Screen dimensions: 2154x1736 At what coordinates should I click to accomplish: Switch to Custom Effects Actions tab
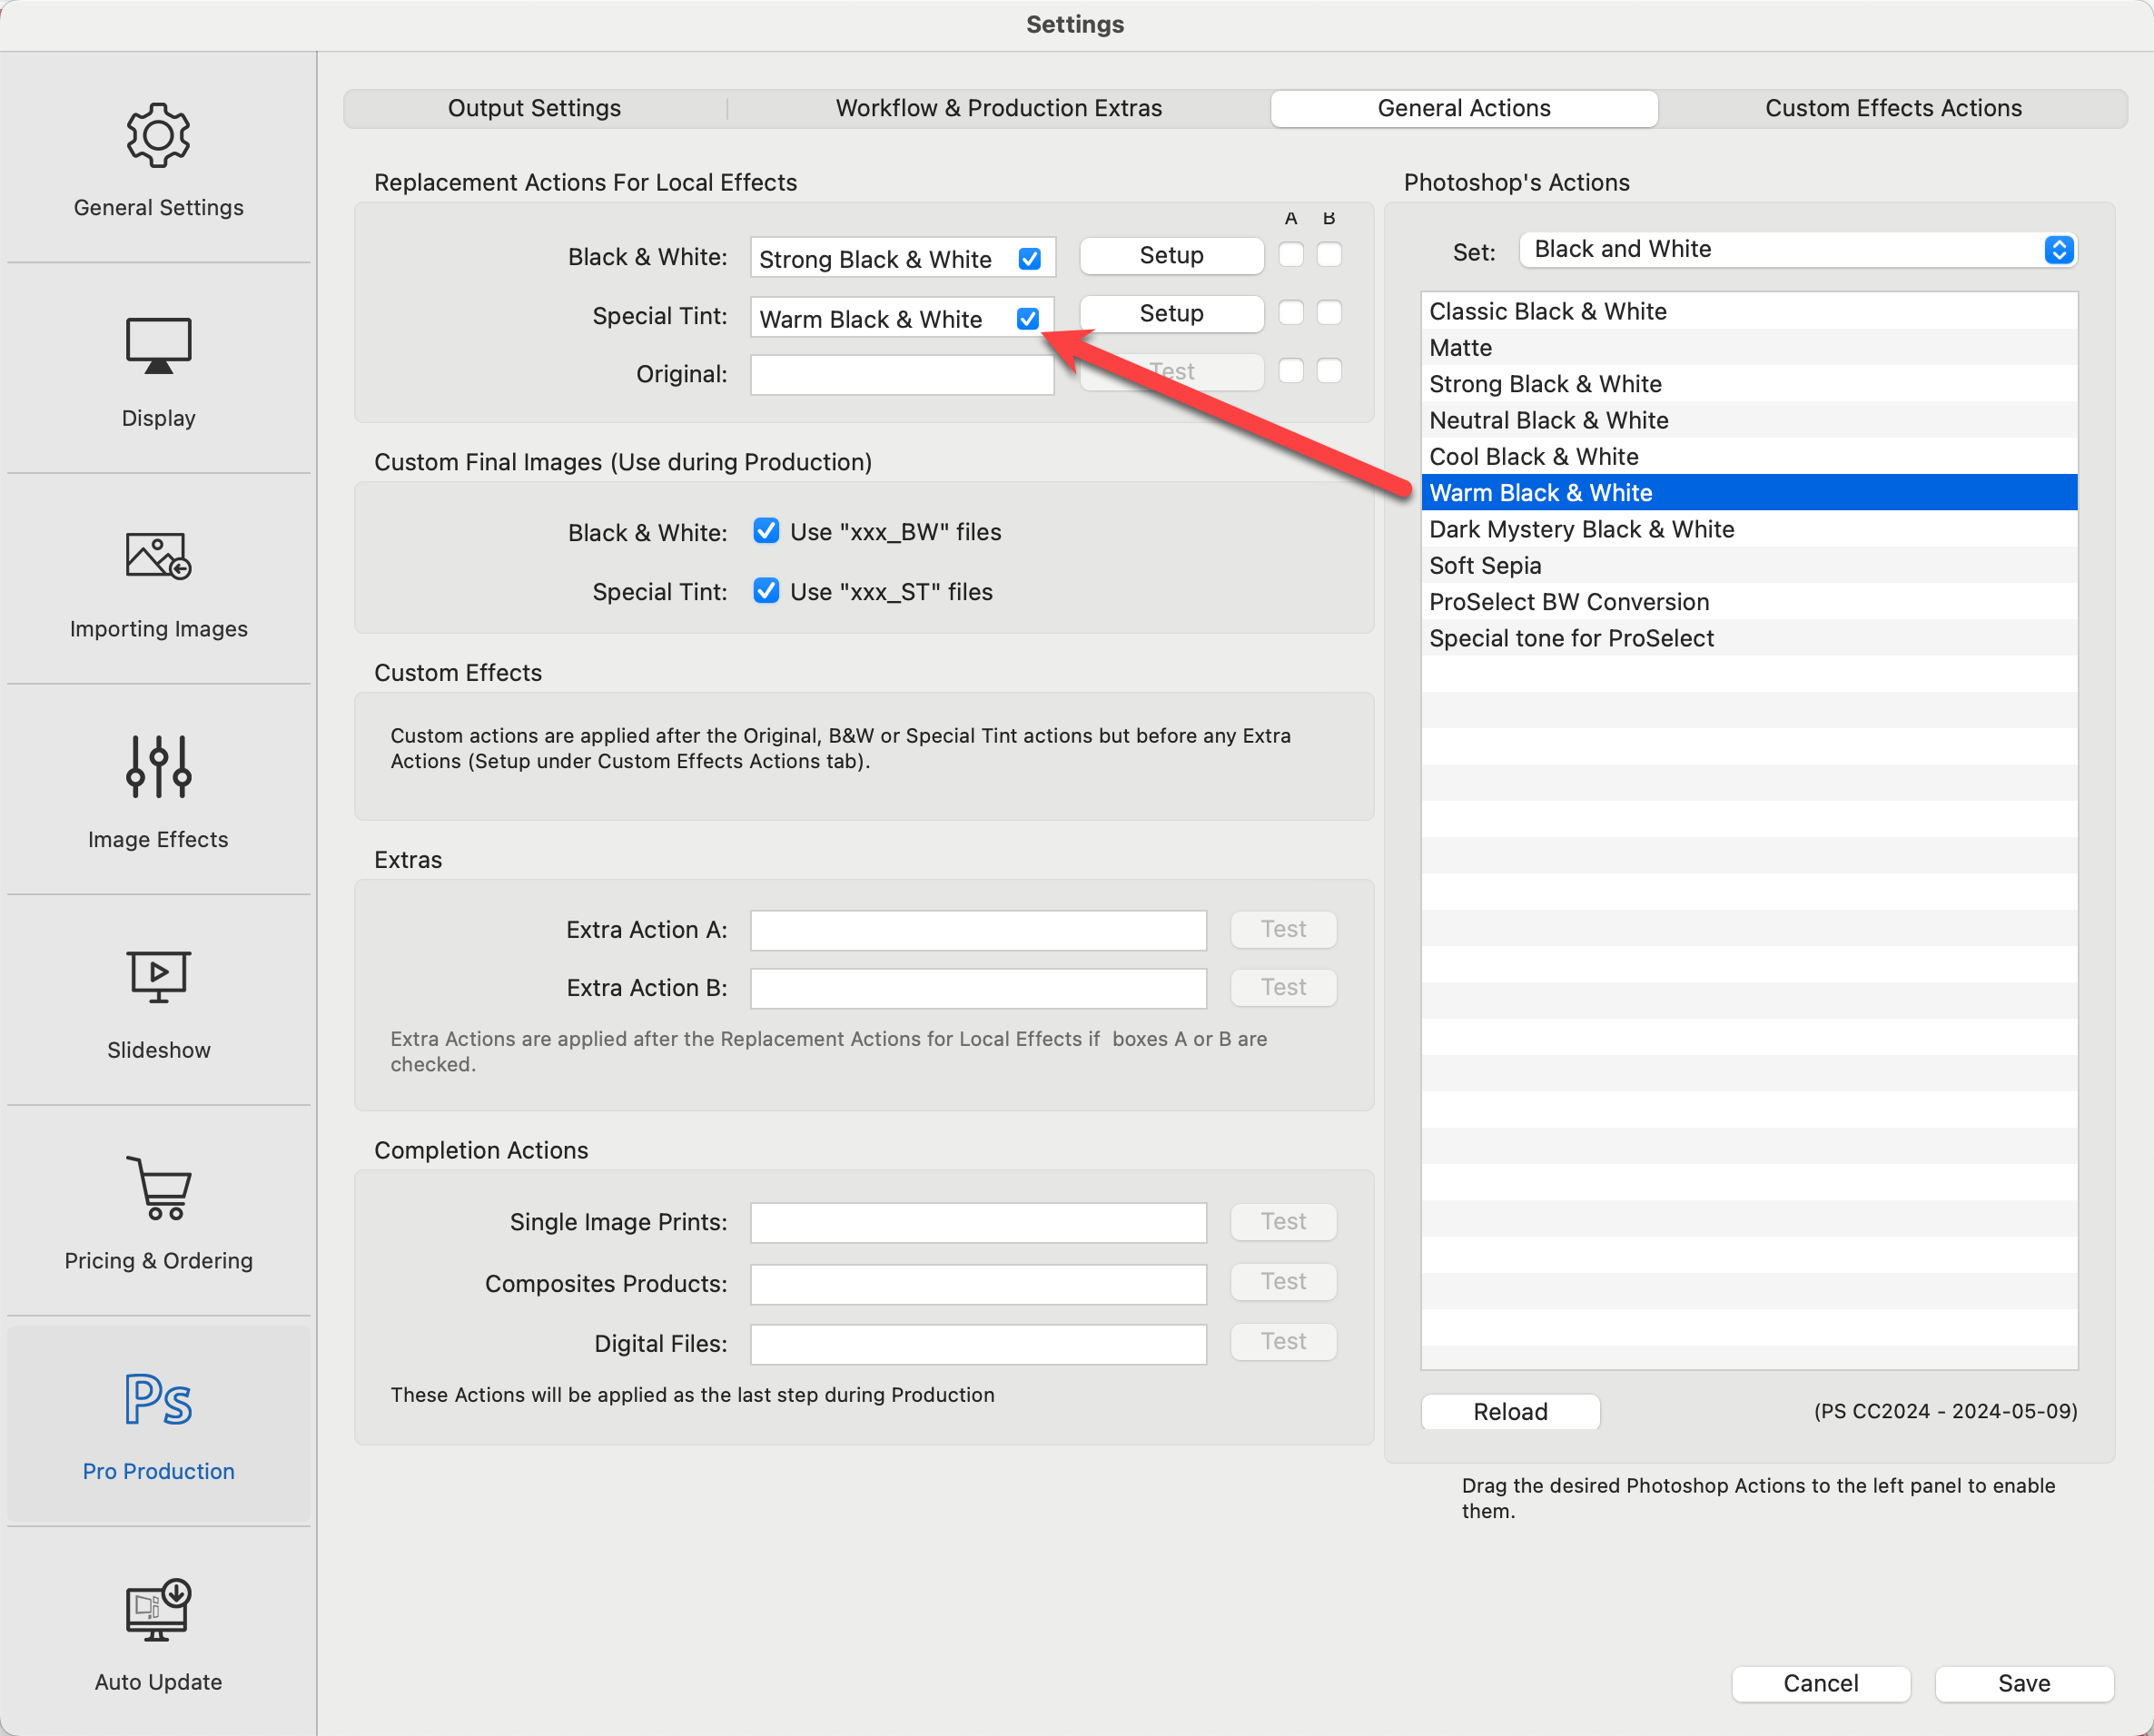click(x=1892, y=108)
